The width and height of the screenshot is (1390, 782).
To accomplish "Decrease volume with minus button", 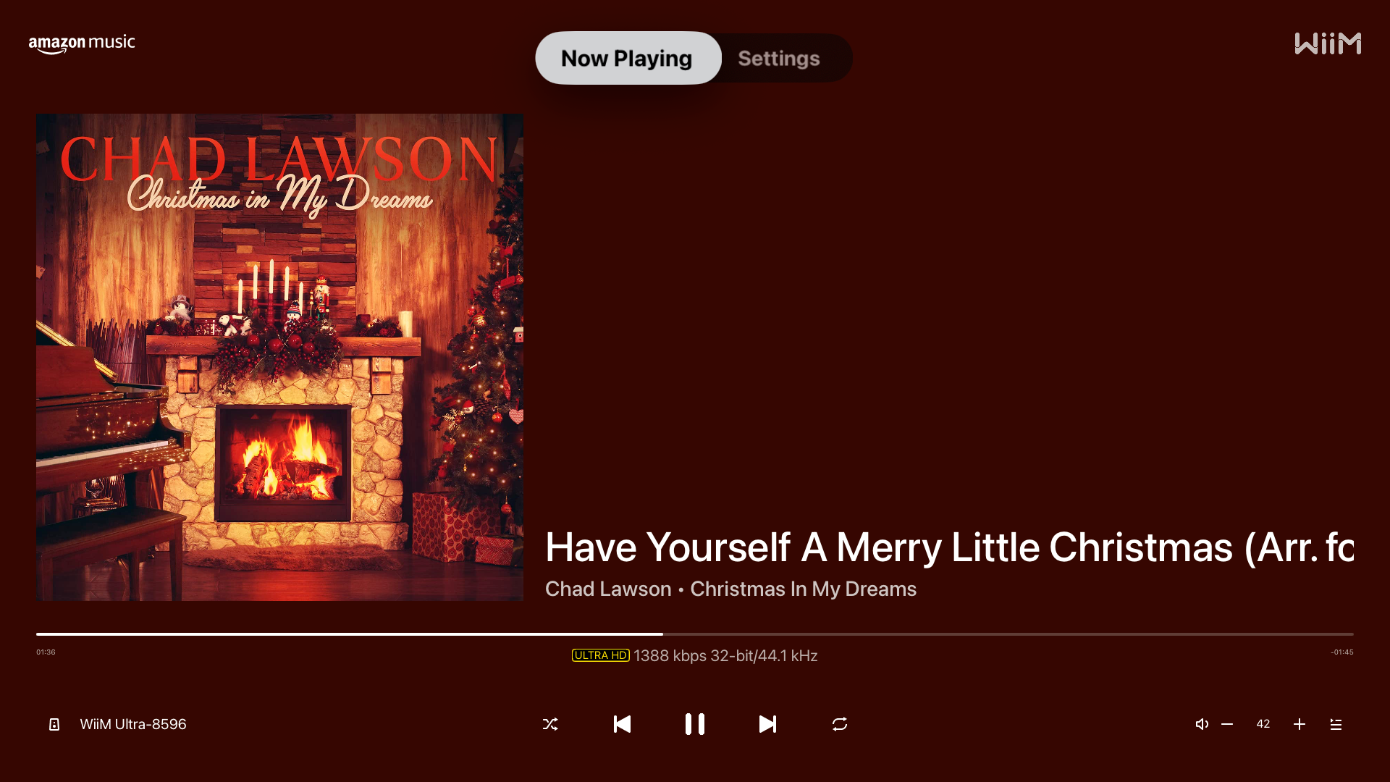I will [x=1227, y=724].
